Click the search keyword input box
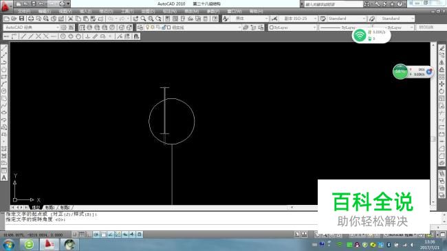This screenshot has height=251, width=447. (333, 4)
